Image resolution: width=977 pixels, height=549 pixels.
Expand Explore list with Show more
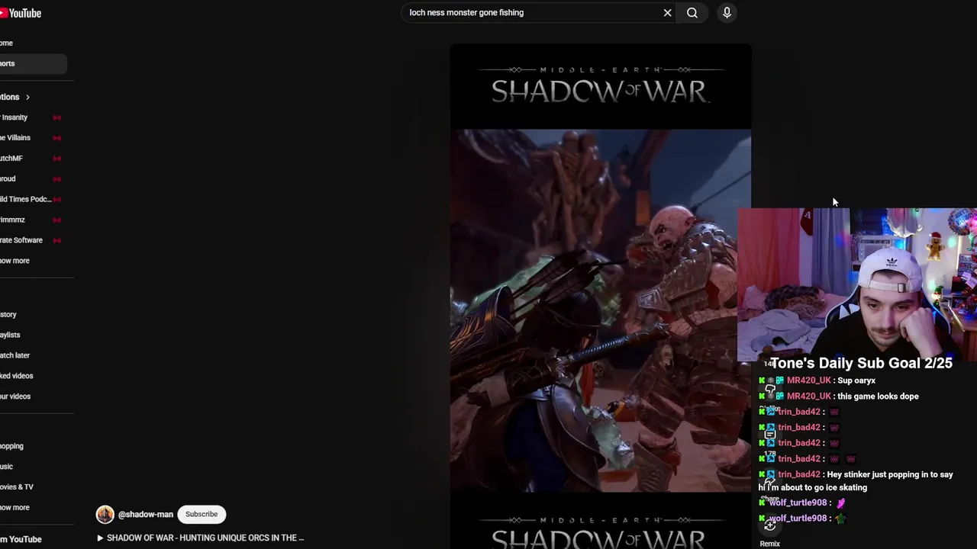click(x=15, y=508)
